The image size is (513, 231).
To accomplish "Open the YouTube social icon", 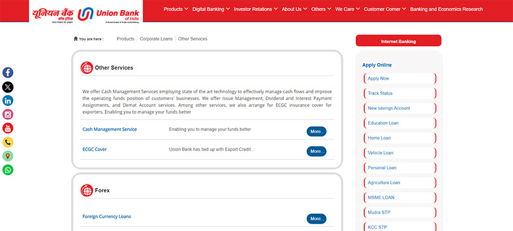I will point(8,128).
